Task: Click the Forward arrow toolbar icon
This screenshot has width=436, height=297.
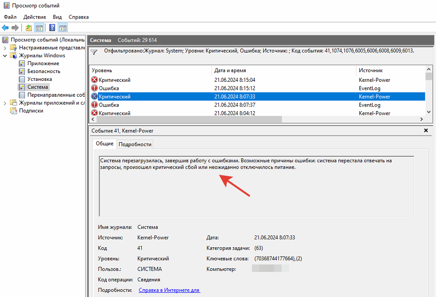Action: click(x=15, y=27)
